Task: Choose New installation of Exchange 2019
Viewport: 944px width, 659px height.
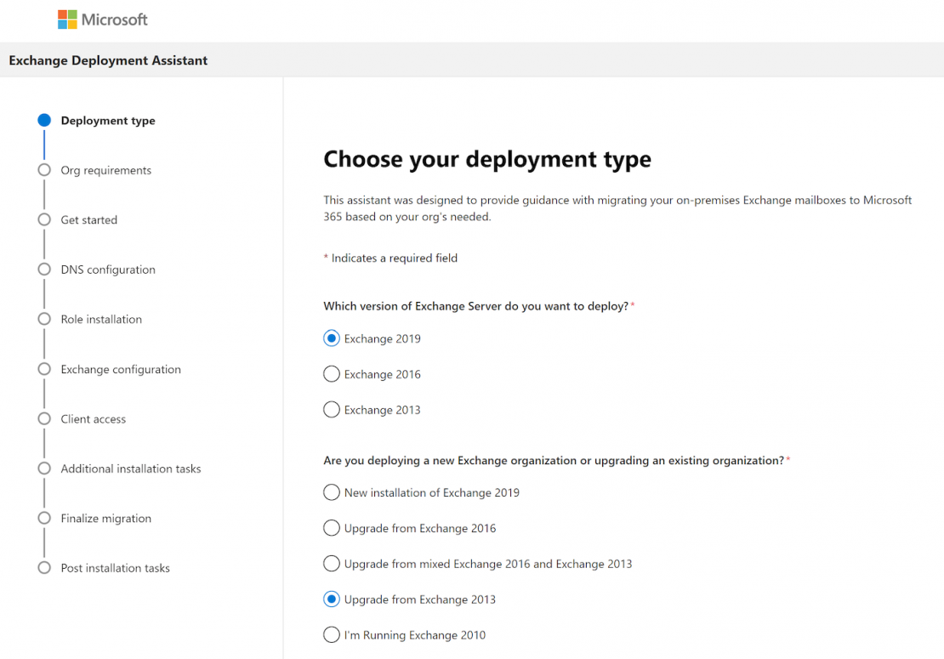Action: click(x=332, y=491)
